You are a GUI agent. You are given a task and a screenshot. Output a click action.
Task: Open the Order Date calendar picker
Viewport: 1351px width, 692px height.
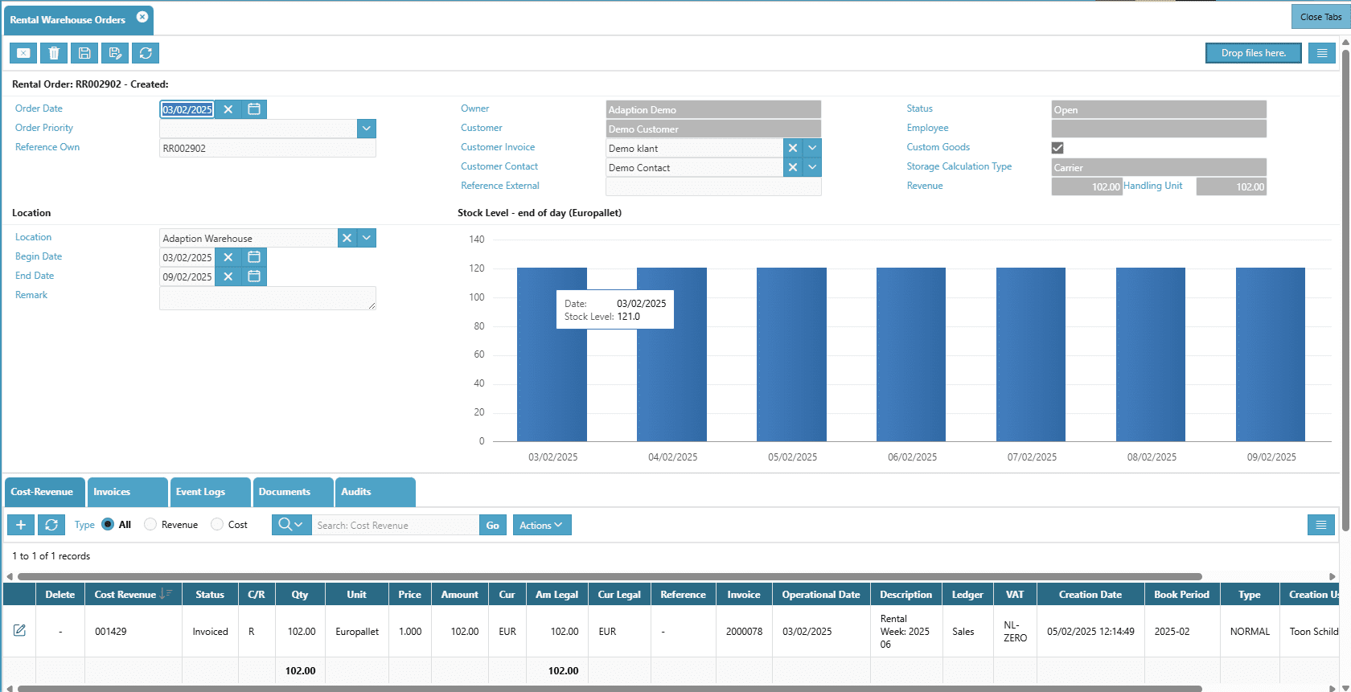254,109
